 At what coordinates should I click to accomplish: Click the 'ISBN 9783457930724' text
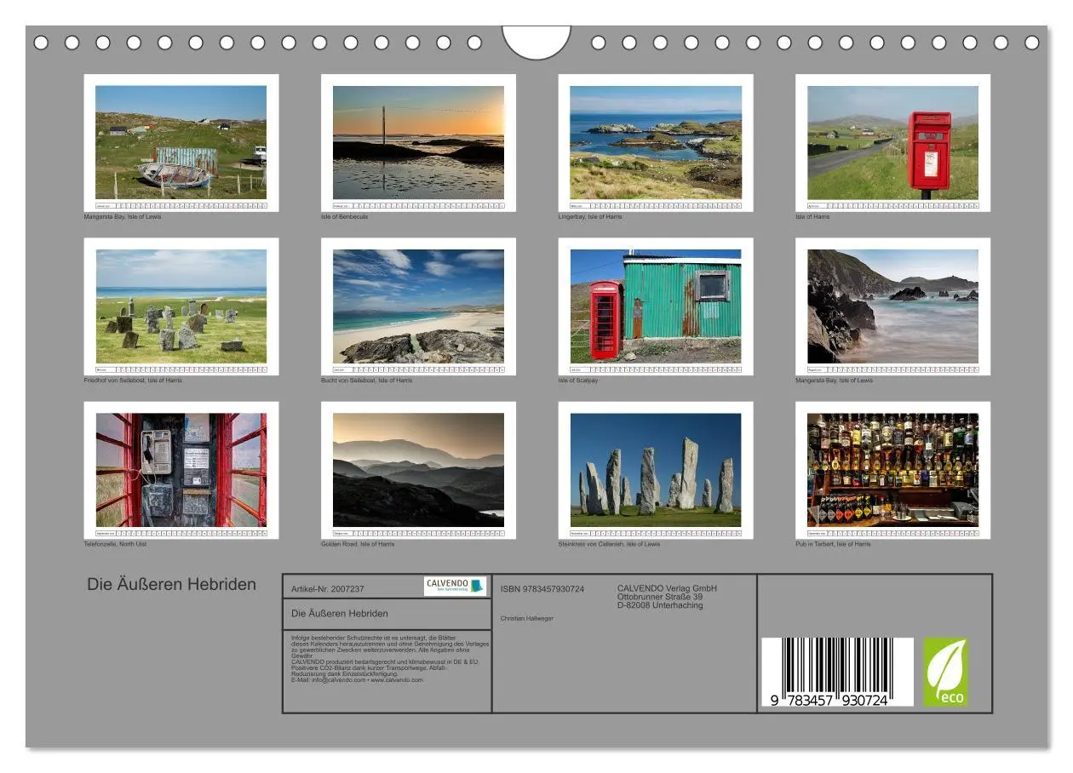click(542, 589)
